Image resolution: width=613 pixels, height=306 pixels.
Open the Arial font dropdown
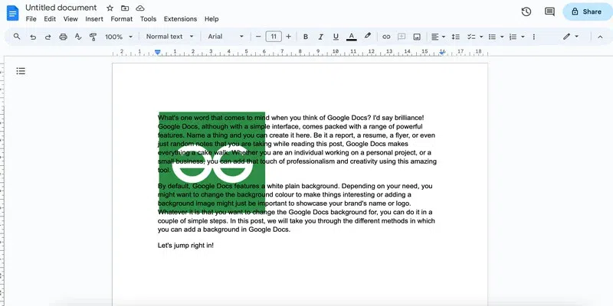(x=225, y=37)
